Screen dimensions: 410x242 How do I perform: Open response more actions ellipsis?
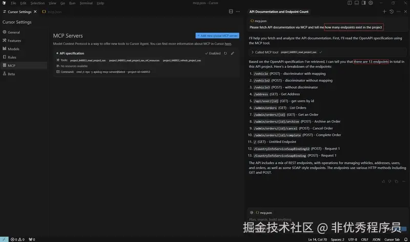tap(404, 181)
